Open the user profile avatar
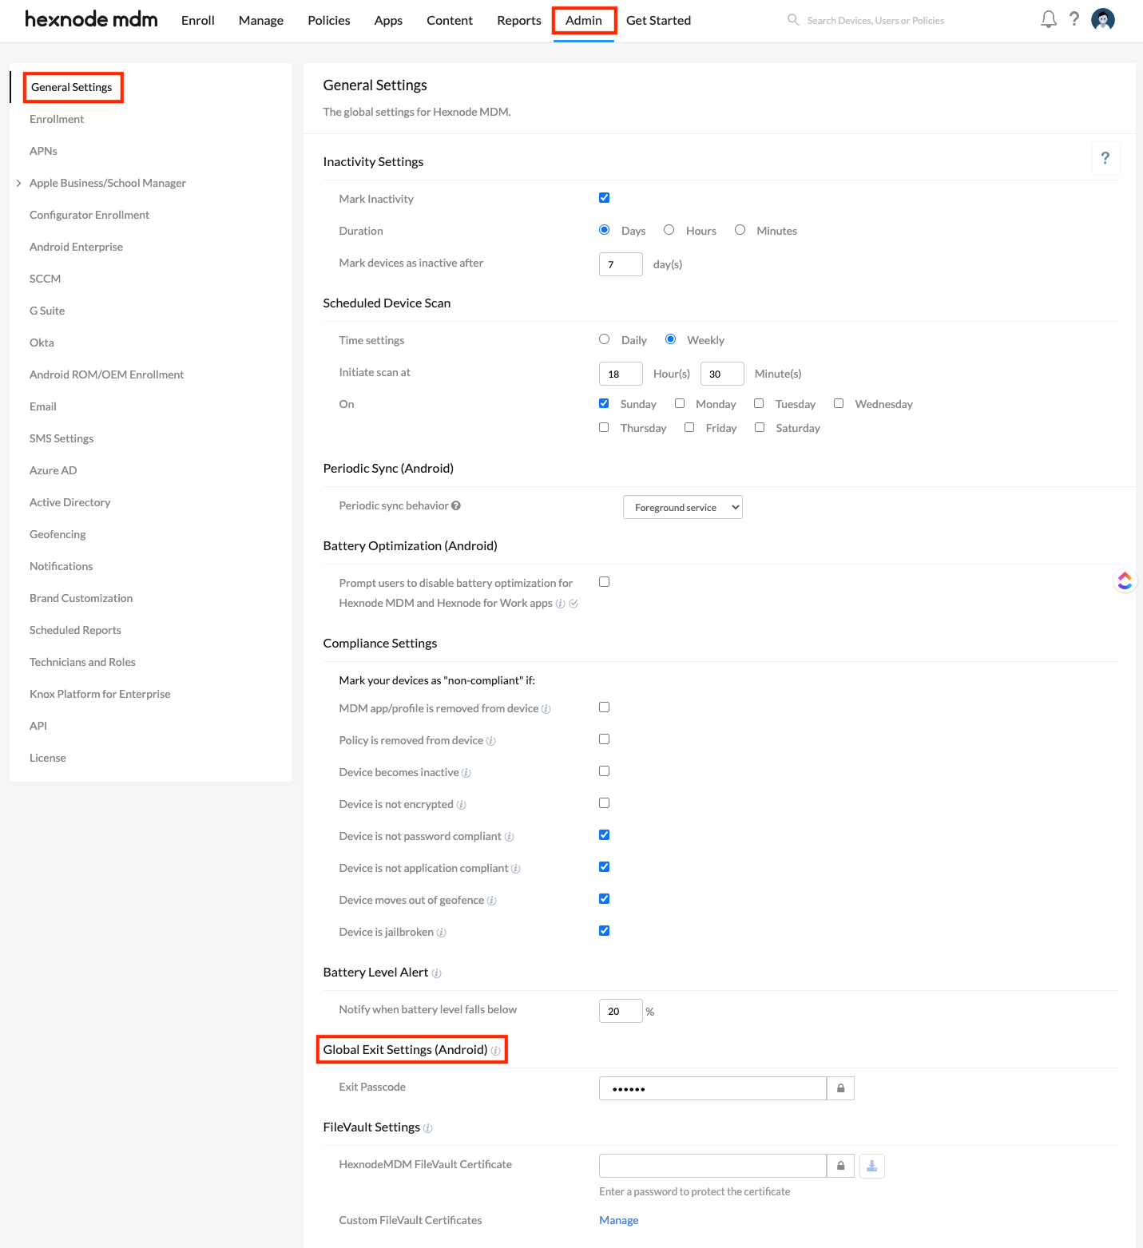The height and width of the screenshot is (1248, 1143). [1103, 19]
